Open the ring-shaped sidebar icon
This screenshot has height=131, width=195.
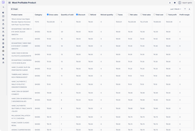point(3,24)
